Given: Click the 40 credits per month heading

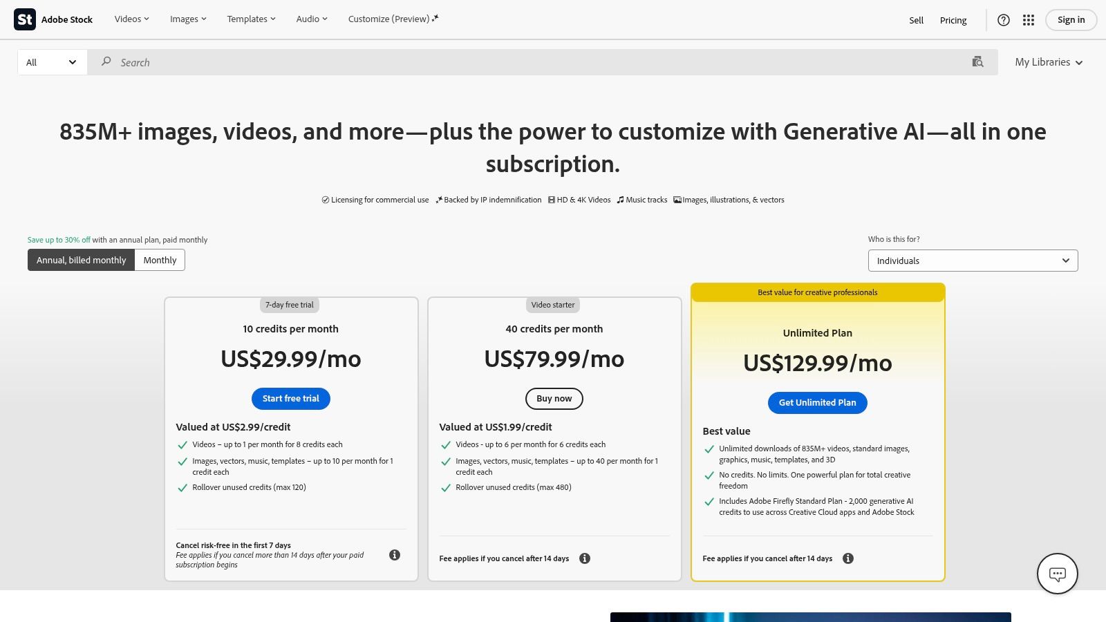Looking at the screenshot, I should click(554, 329).
